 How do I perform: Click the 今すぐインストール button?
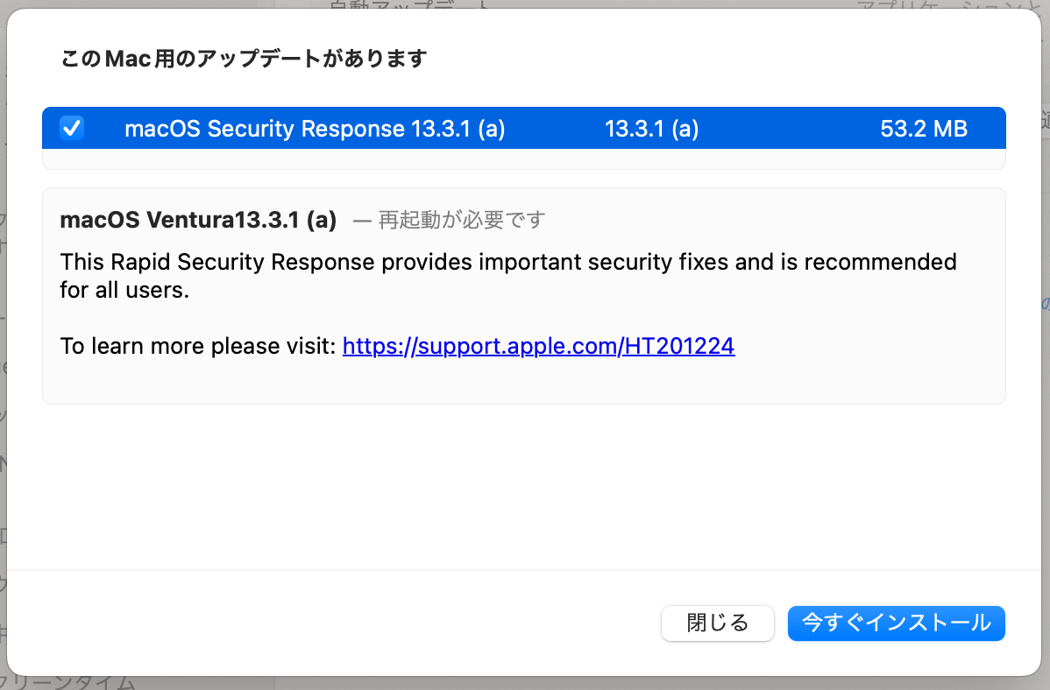(896, 623)
